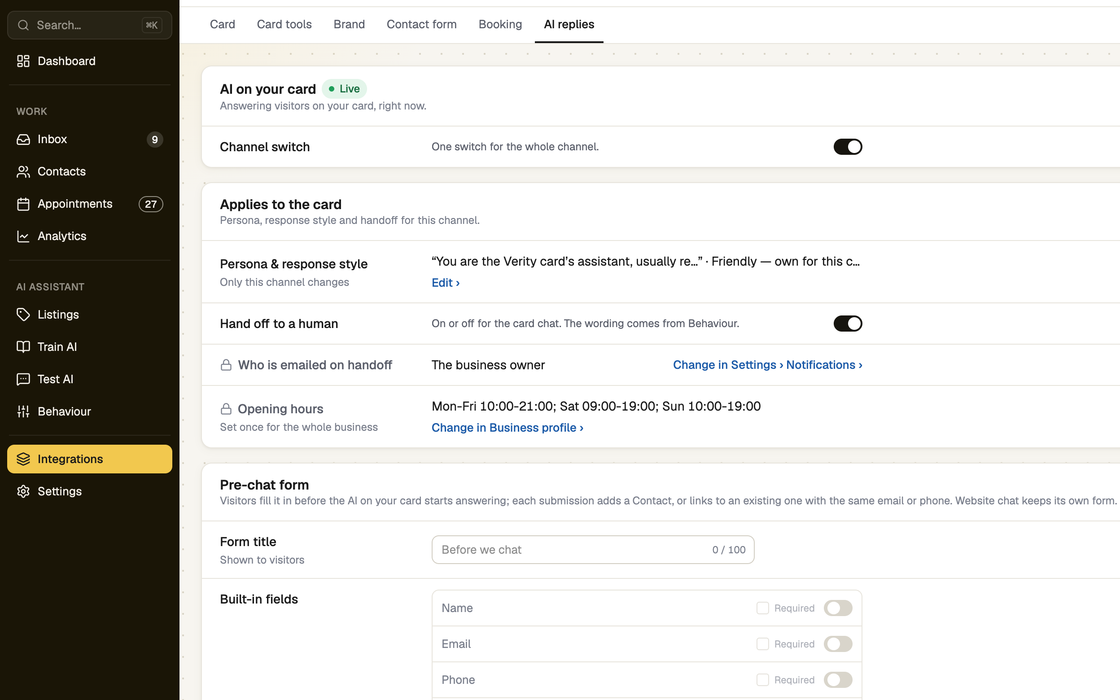1120x700 pixels.
Task: Click the Train AI book icon
Action: [23, 347]
